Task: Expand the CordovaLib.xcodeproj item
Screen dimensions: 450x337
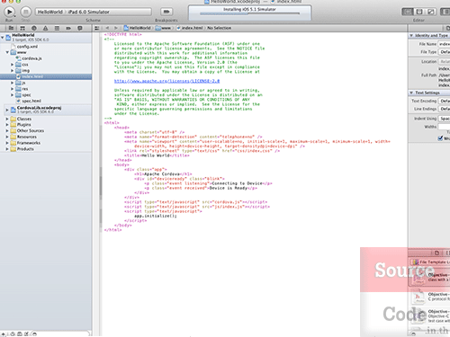Action: coord(7,110)
